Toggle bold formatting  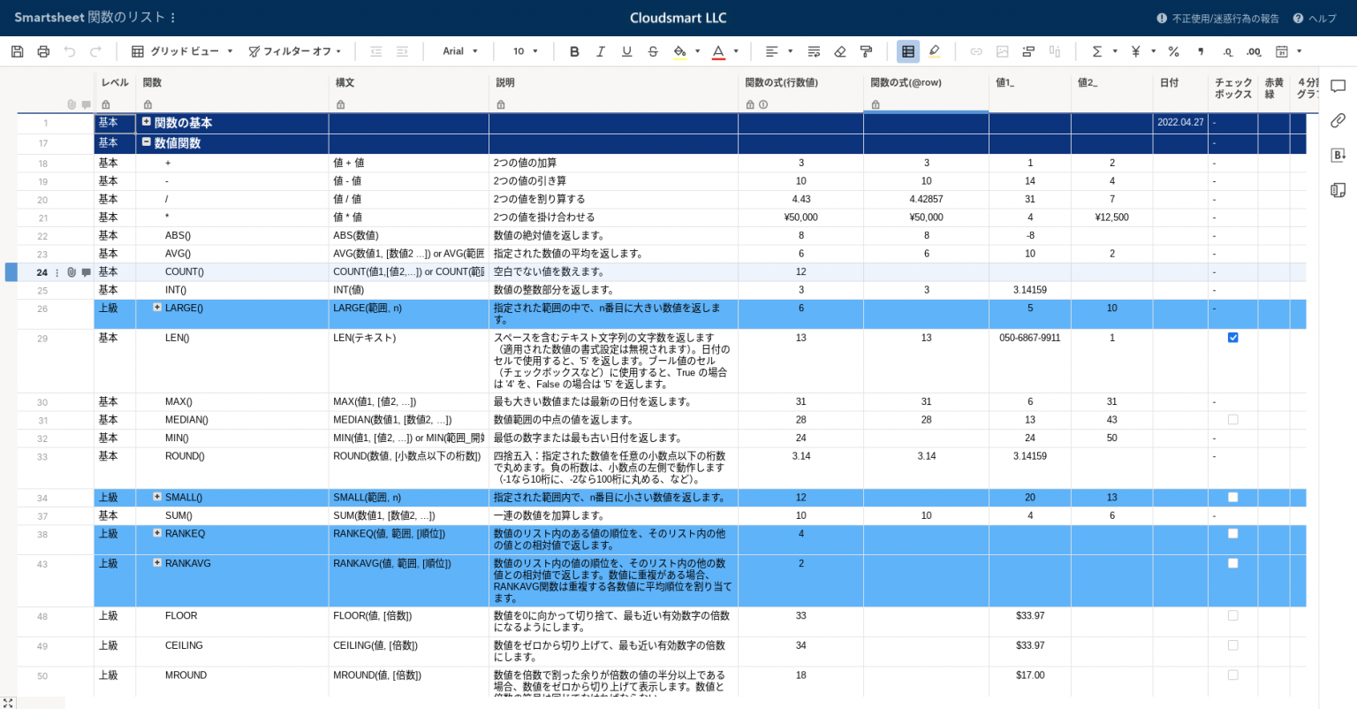(574, 51)
